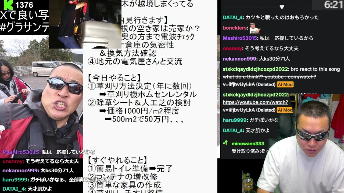Image resolution: width=344 pixels, height=193 pixels.
Task: Click the viewer count 1376
Action: point(24,5)
